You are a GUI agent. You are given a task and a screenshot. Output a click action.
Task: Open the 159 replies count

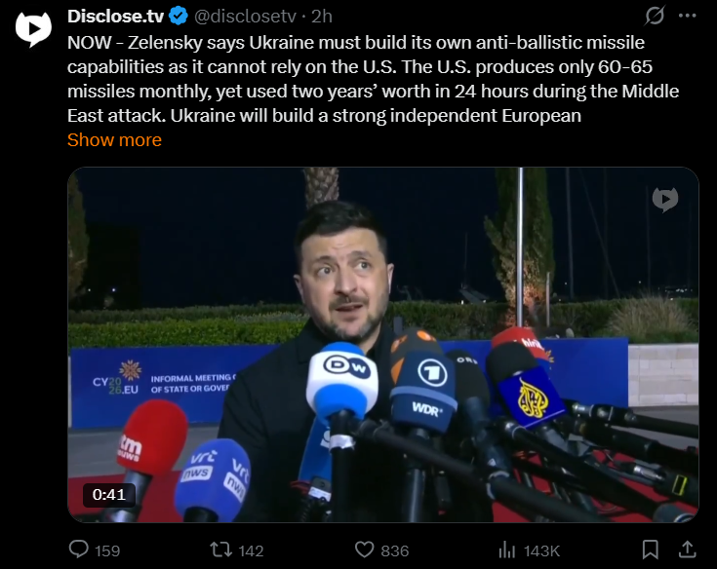coord(107,550)
